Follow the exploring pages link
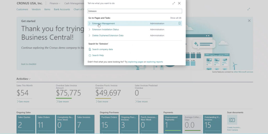268x134 pixels. [136, 62]
